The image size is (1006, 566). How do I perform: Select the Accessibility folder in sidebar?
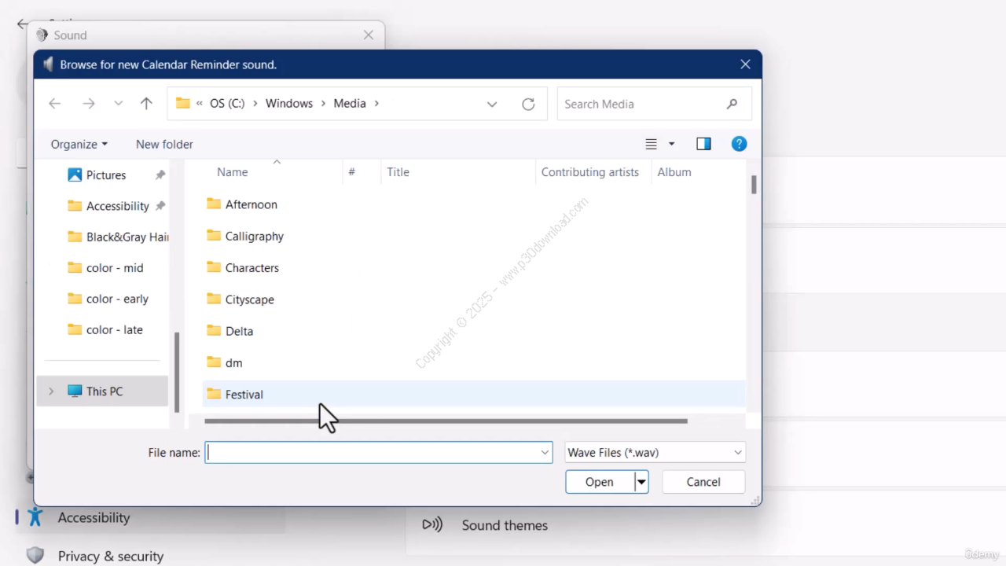(117, 206)
